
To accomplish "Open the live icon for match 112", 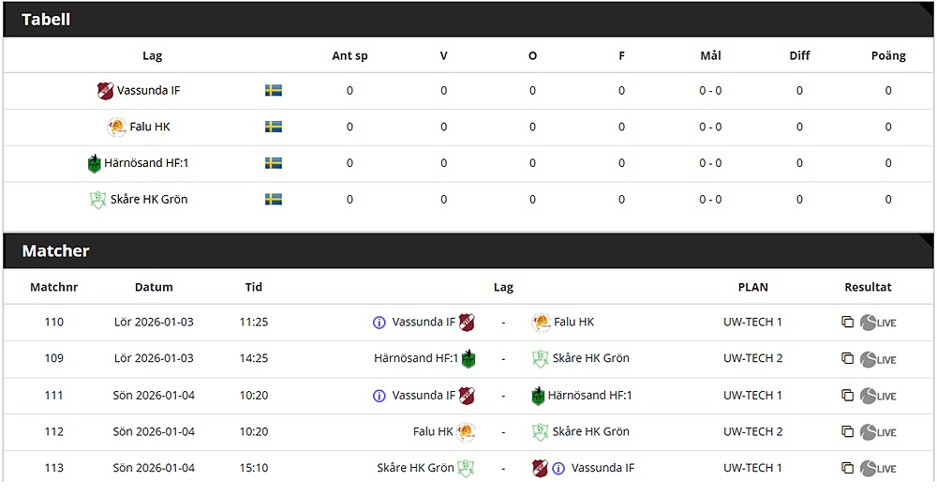I will click(878, 432).
